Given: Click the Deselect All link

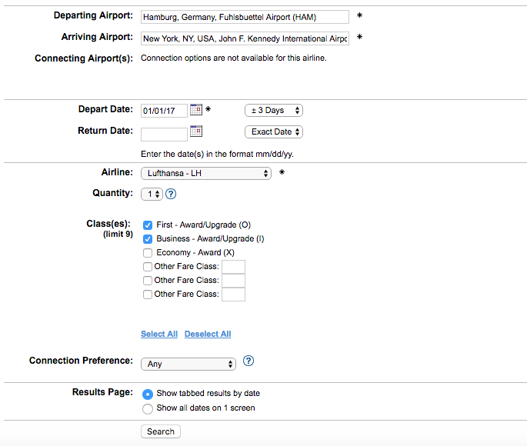Looking at the screenshot, I should coord(208,334).
